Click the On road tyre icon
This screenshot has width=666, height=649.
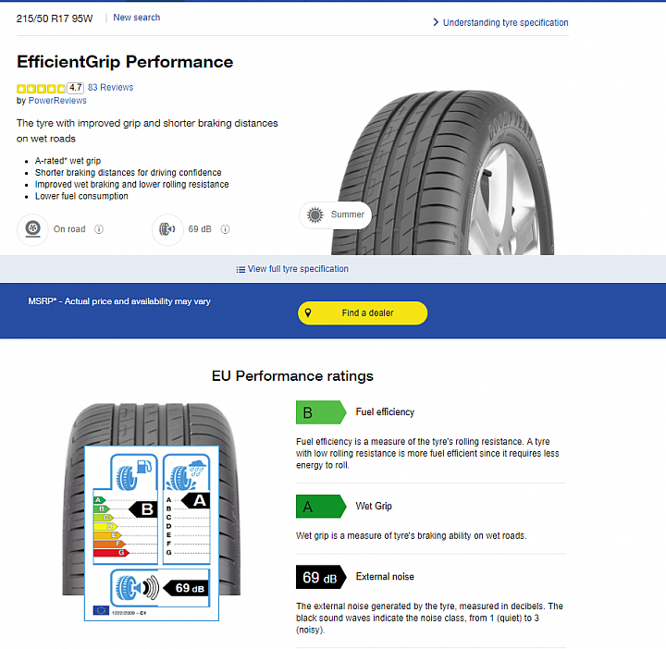32,229
